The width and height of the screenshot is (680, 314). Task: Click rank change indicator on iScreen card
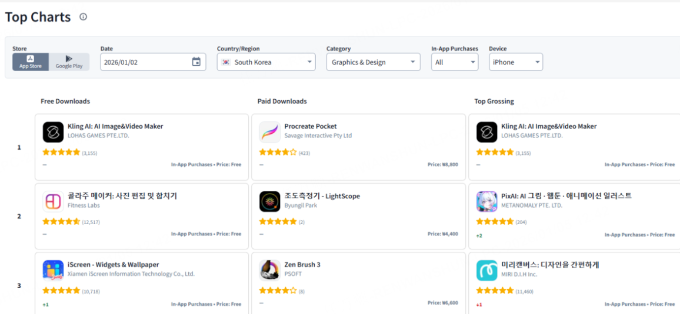click(45, 305)
